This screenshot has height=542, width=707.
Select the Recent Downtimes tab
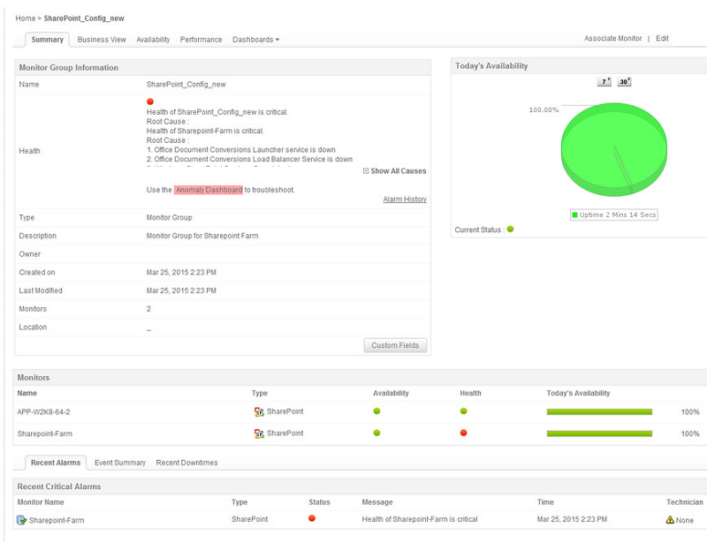186,463
